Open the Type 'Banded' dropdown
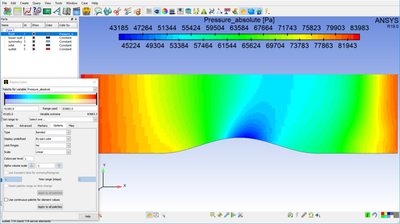This screenshot has height=224, width=400. [53, 132]
